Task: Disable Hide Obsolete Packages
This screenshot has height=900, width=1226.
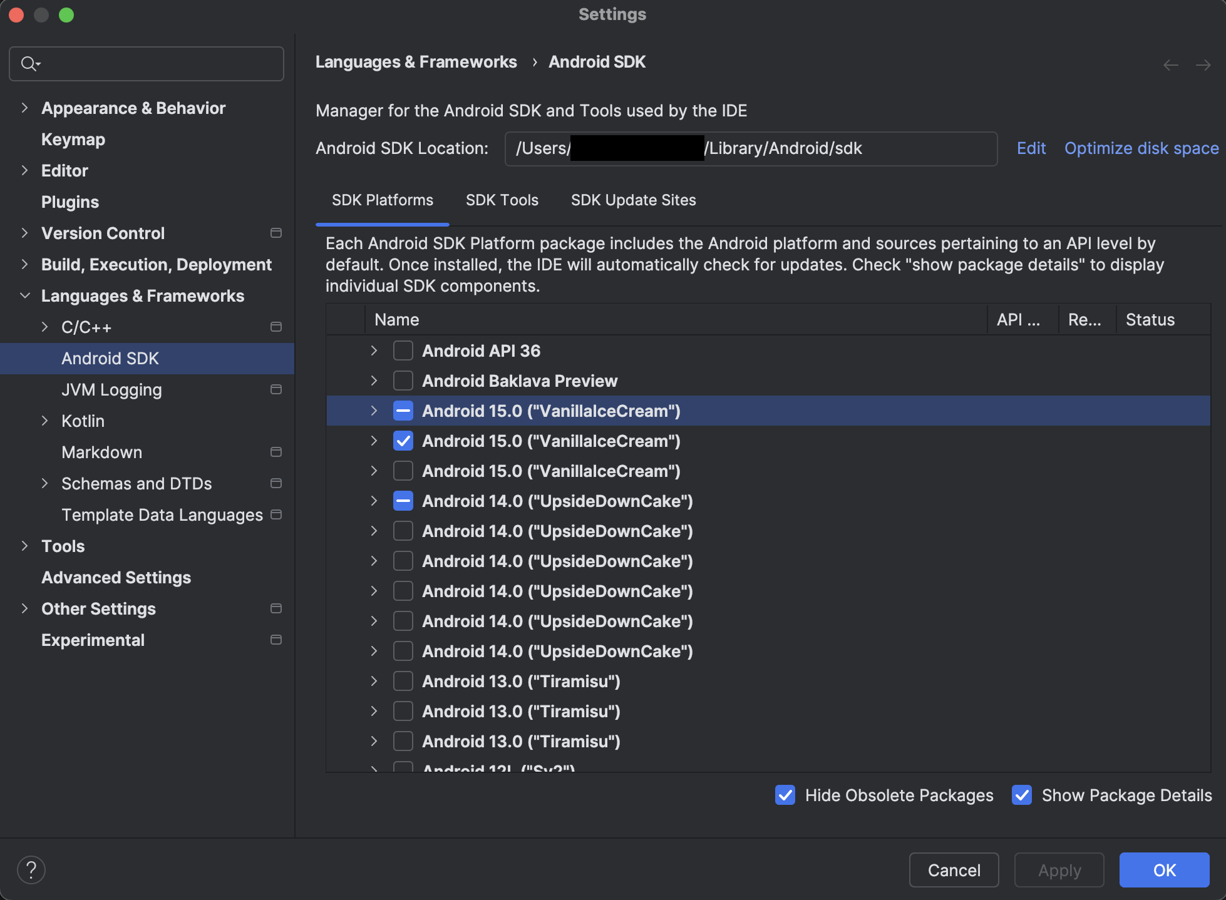Action: coord(785,795)
